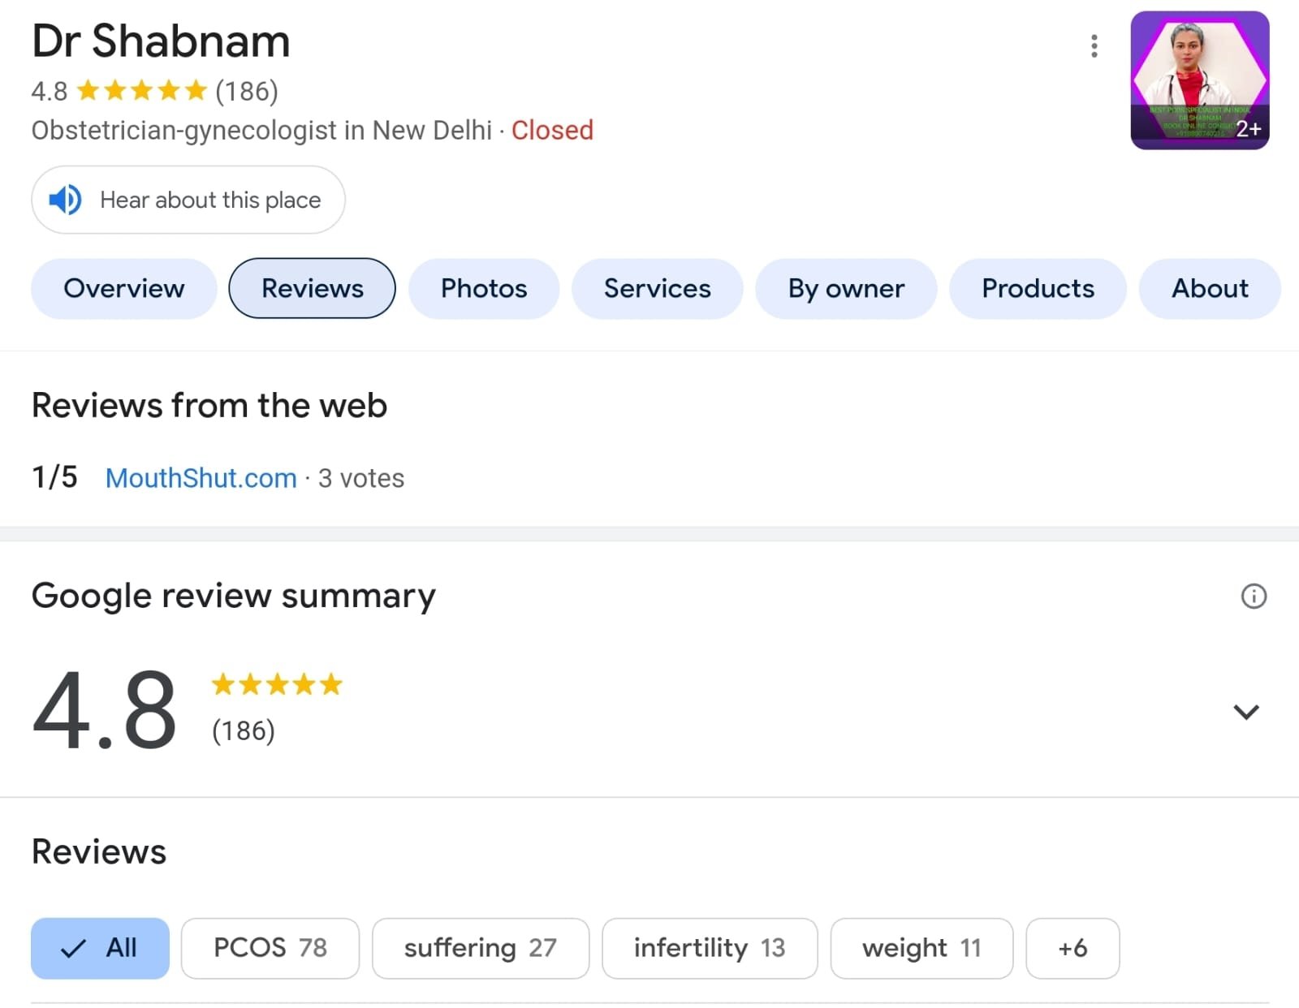Open the review summary info icon
Screen dimensions: 1299x1008
coord(1254,597)
